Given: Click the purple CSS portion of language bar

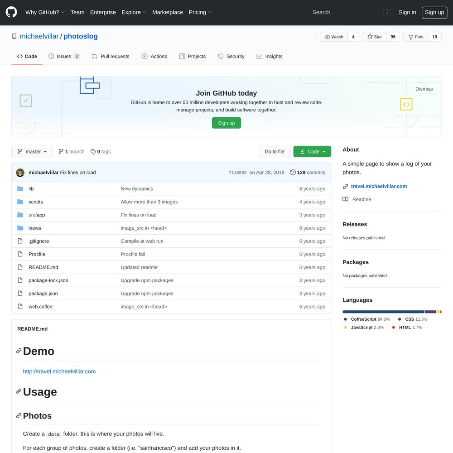Looking at the screenshot, I should (x=430, y=312).
